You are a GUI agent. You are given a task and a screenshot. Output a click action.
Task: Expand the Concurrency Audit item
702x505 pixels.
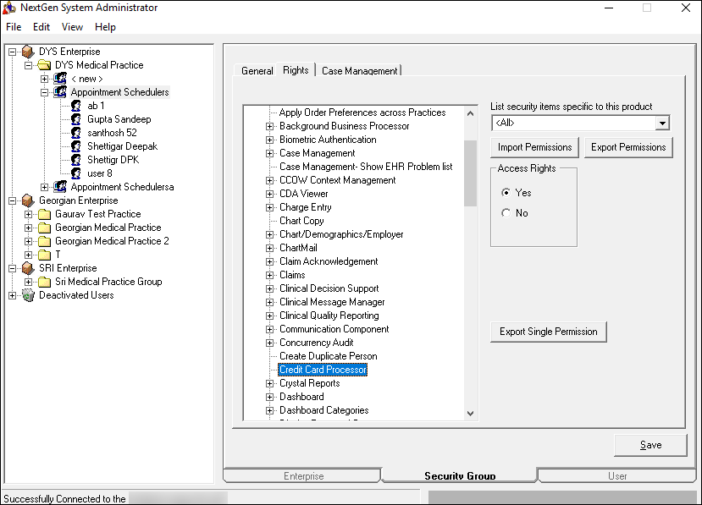(269, 343)
